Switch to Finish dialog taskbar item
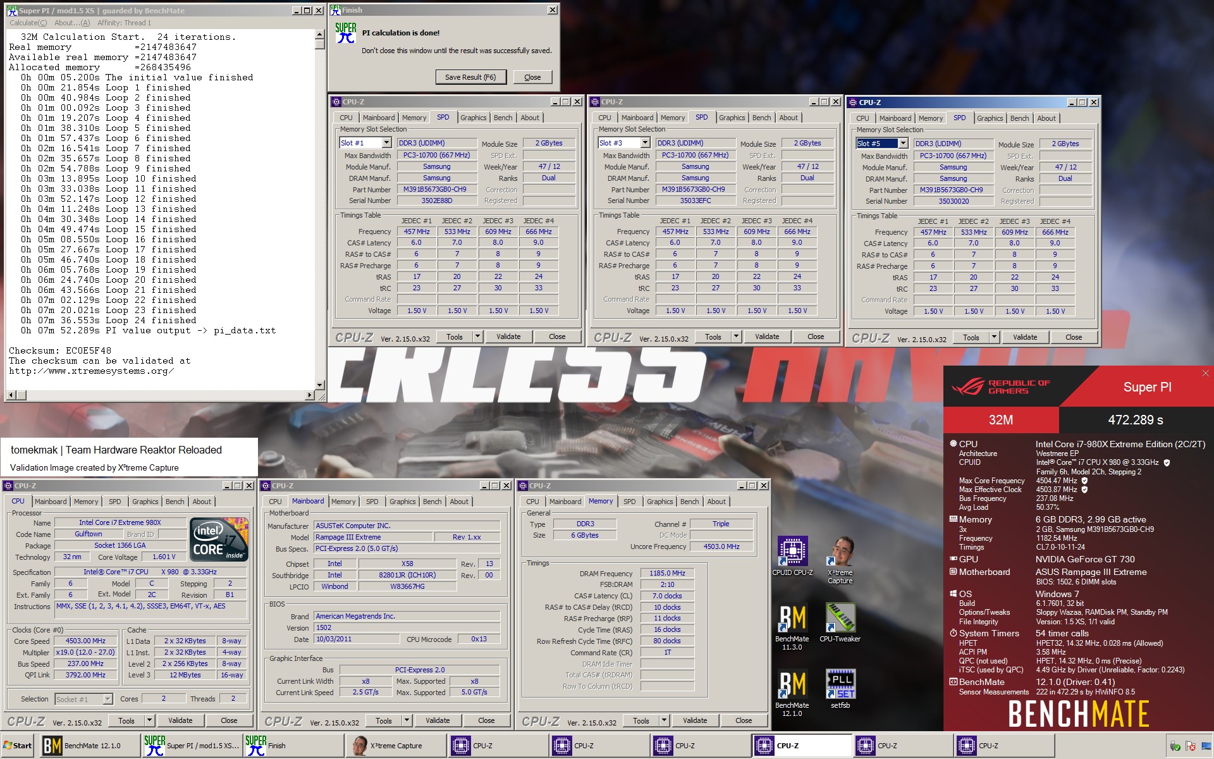Viewport: 1214px width, 759px height. [x=293, y=746]
